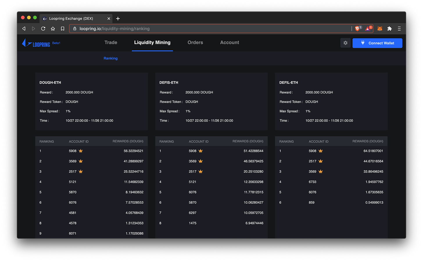Click reward value 51.42288544
This screenshot has height=261, width=423.
[x=254, y=151]
